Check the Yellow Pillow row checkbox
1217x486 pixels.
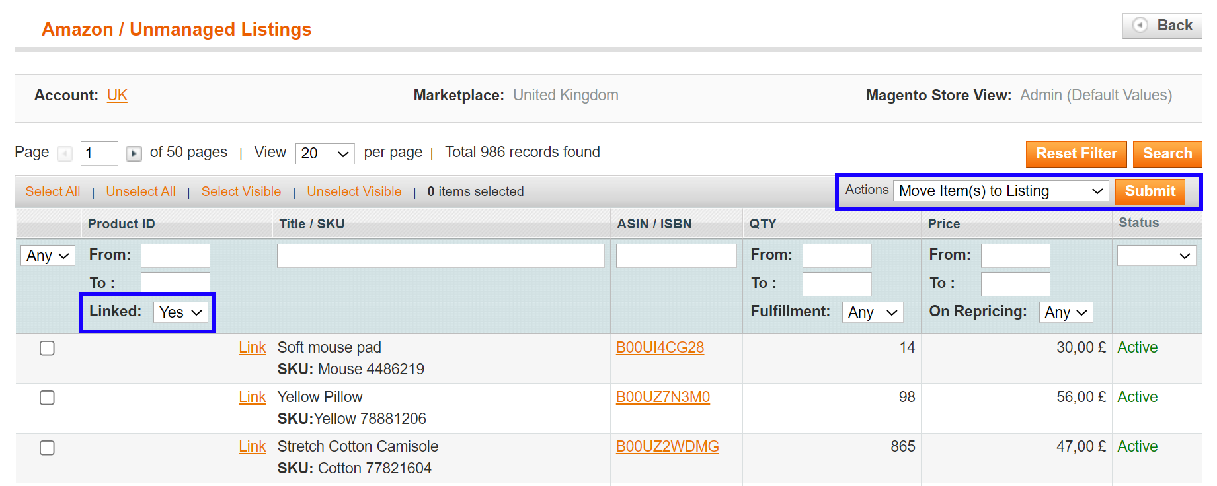(47, 398)
